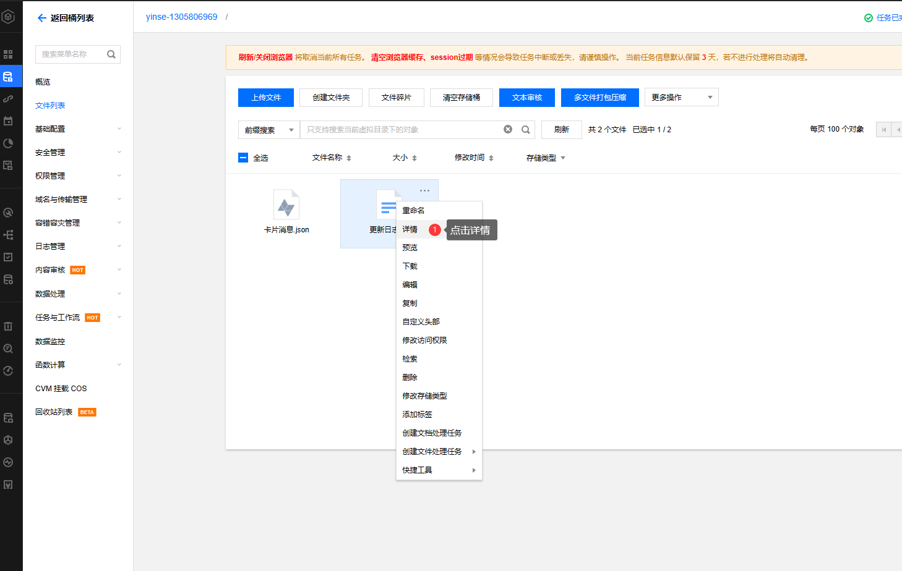Open the 更多操作 dropdown

click(x=681, y=98)
